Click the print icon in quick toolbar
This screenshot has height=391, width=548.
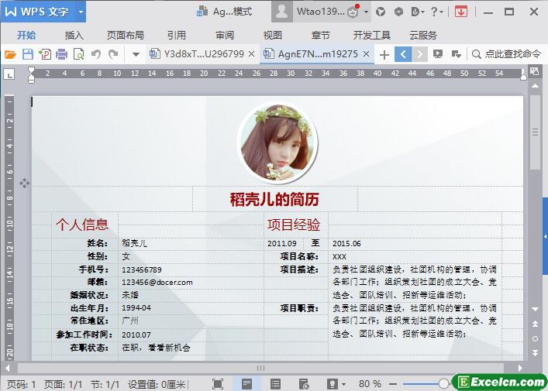(61, 54)
